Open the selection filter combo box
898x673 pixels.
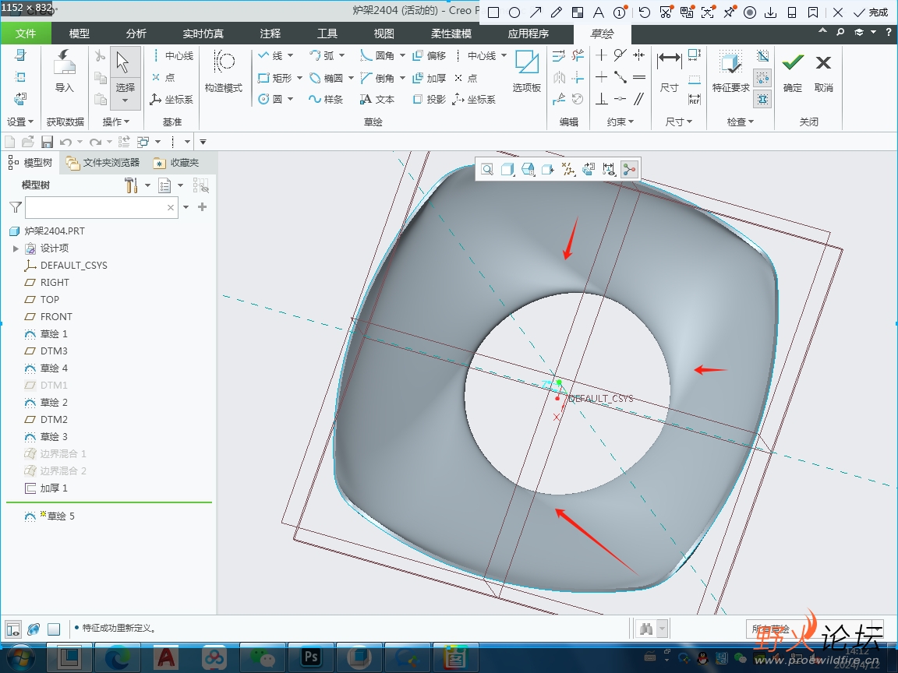(813, 629)
